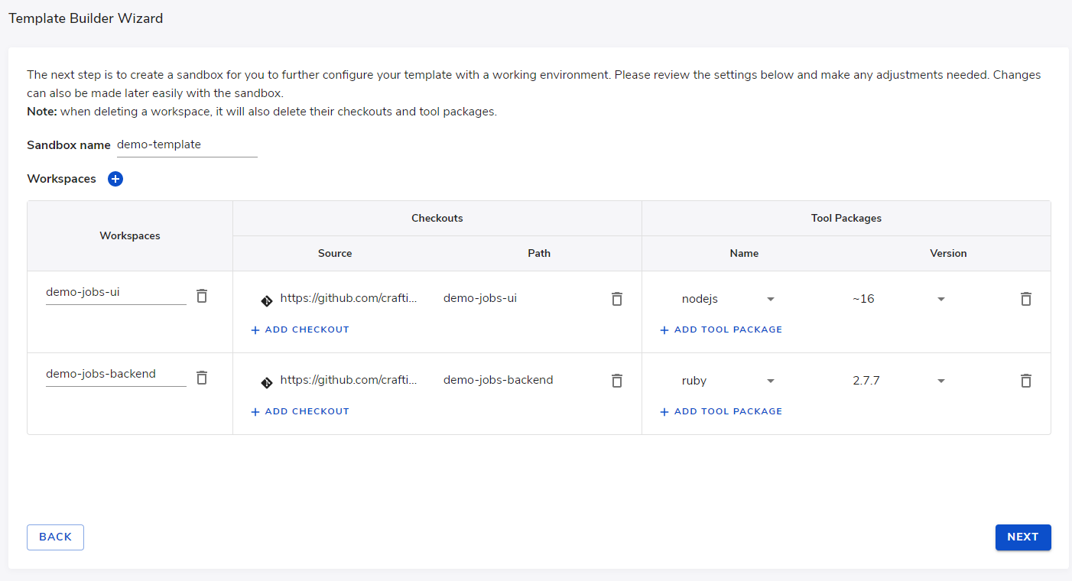Screen dimensions: 1072x581
Task: Open the nodejs package name dropdown
Action: [x=771, y=299]
